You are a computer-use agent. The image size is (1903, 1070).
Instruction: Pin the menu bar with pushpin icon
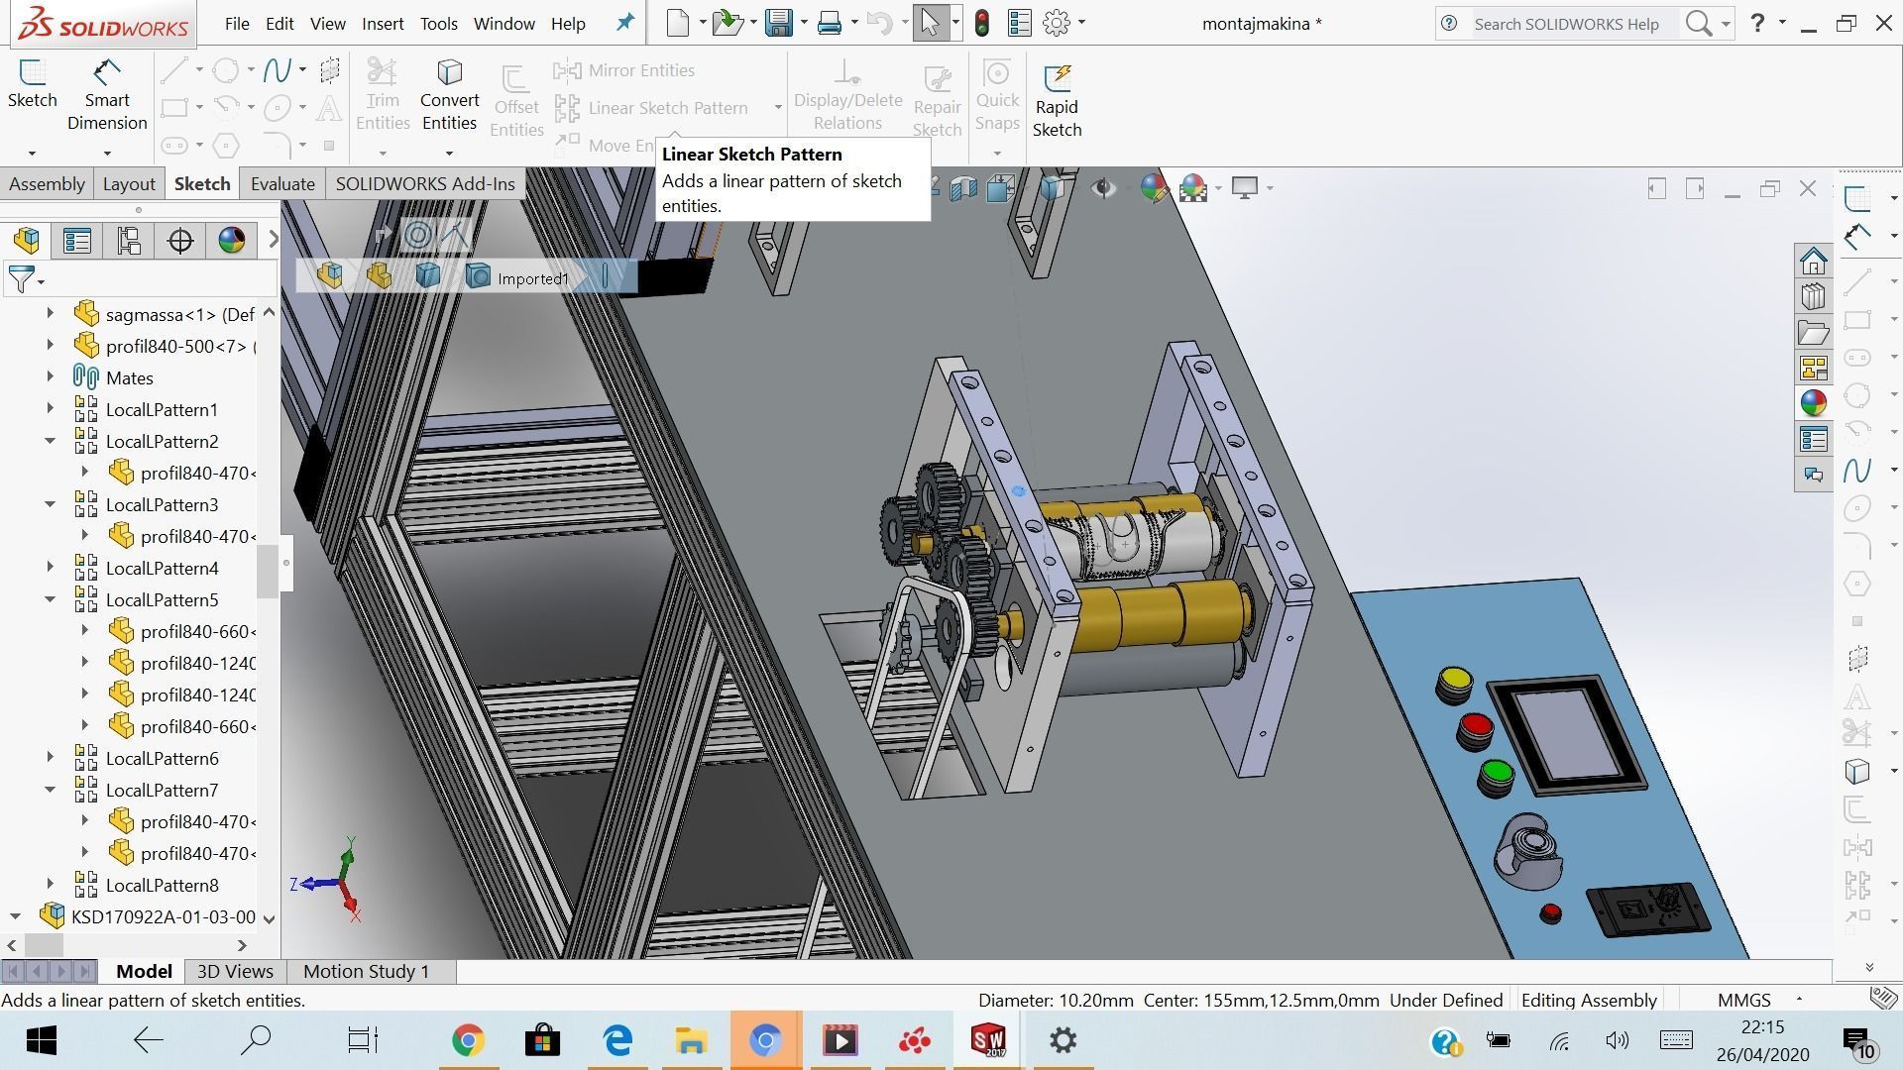click(625, 23)
